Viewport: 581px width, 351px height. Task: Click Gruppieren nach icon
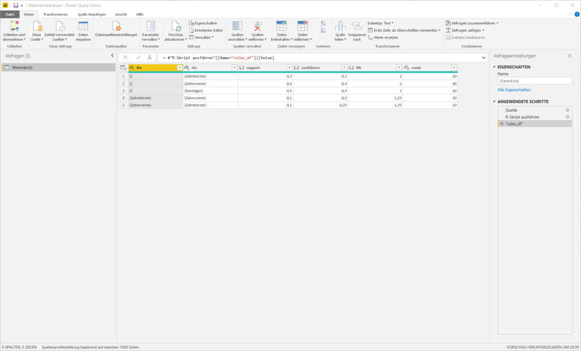click(x=357, y=26)
